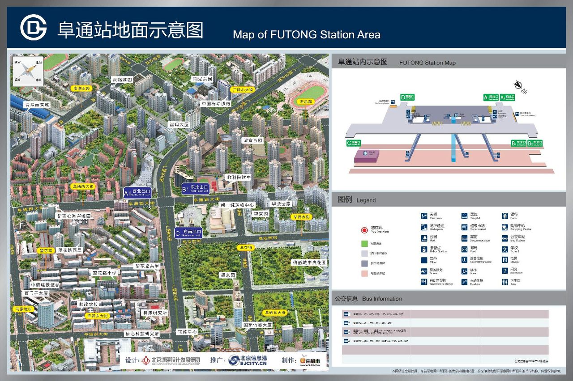Click the Elevator icon in the legend

505,259
